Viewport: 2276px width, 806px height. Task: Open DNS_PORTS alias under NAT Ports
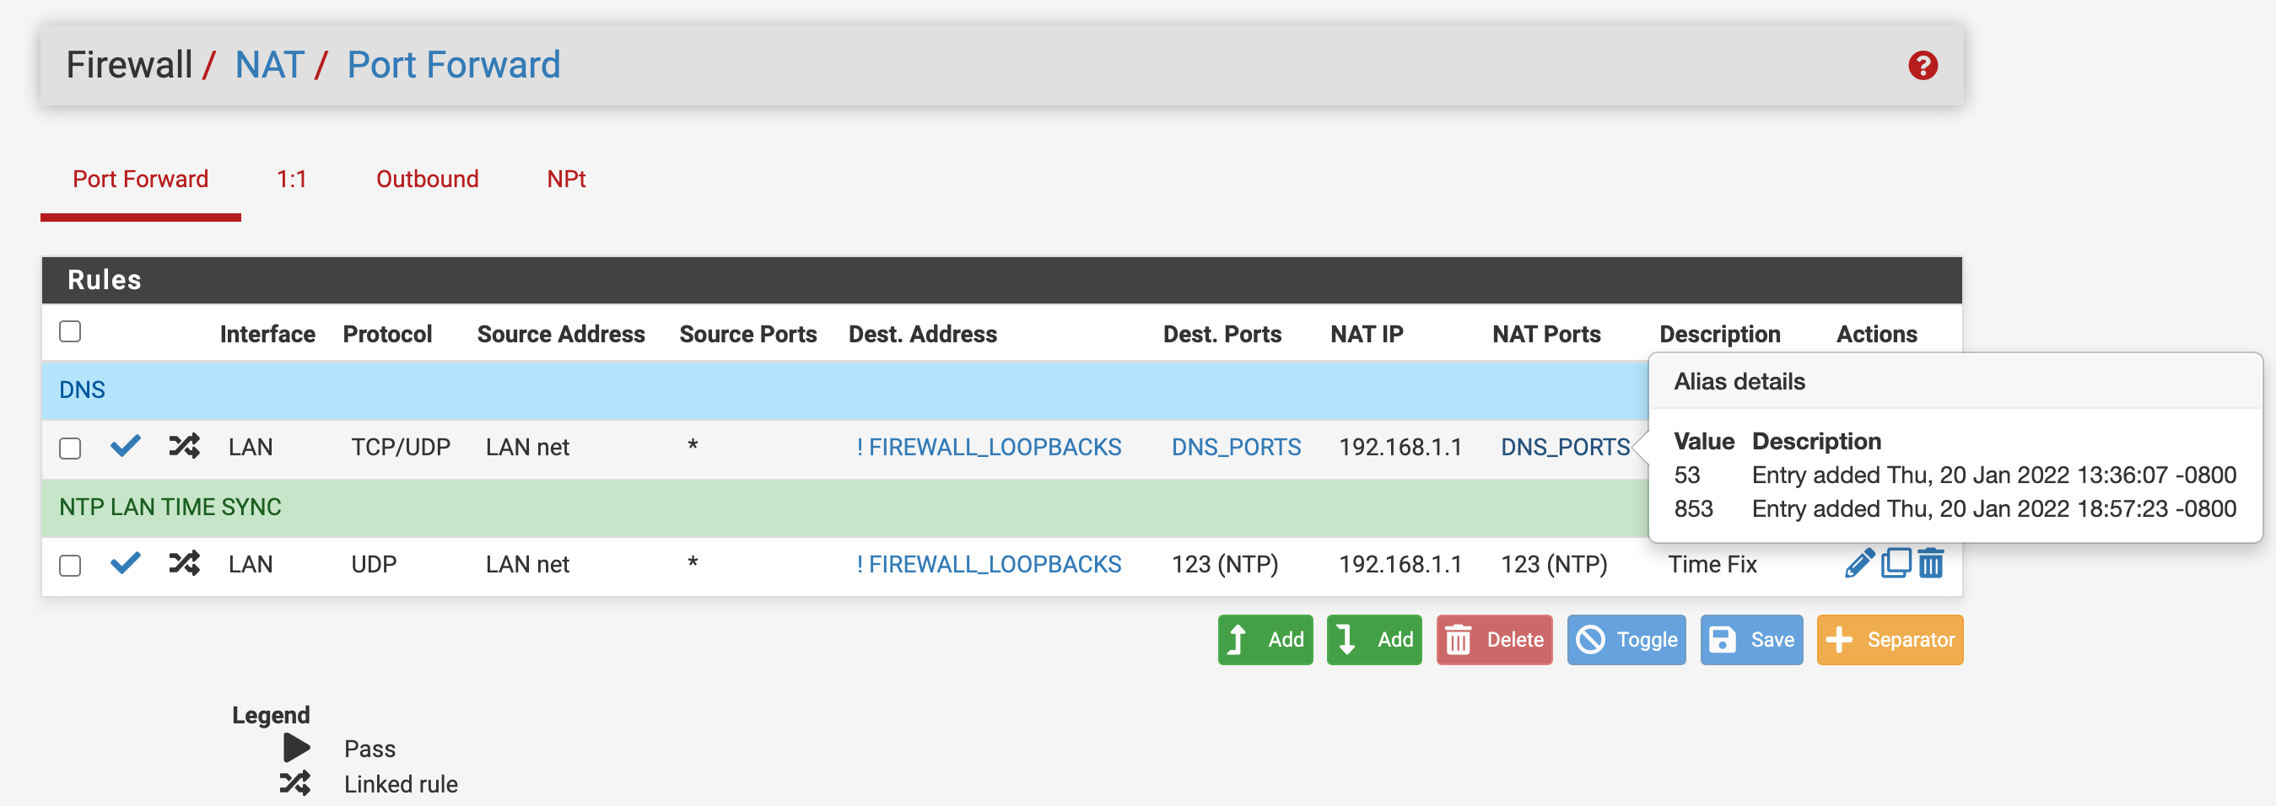click(x=1565, y=447)
